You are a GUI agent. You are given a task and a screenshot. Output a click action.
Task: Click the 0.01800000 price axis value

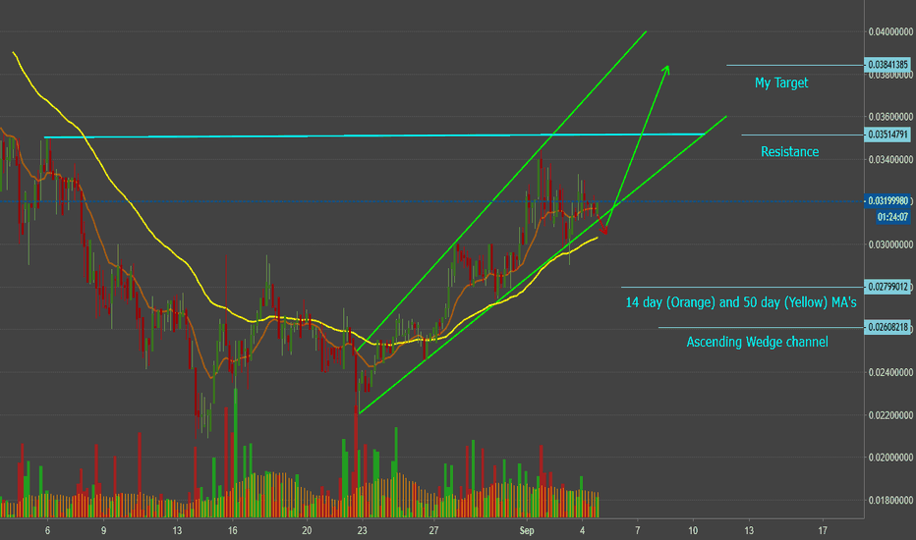coord(890,501)
